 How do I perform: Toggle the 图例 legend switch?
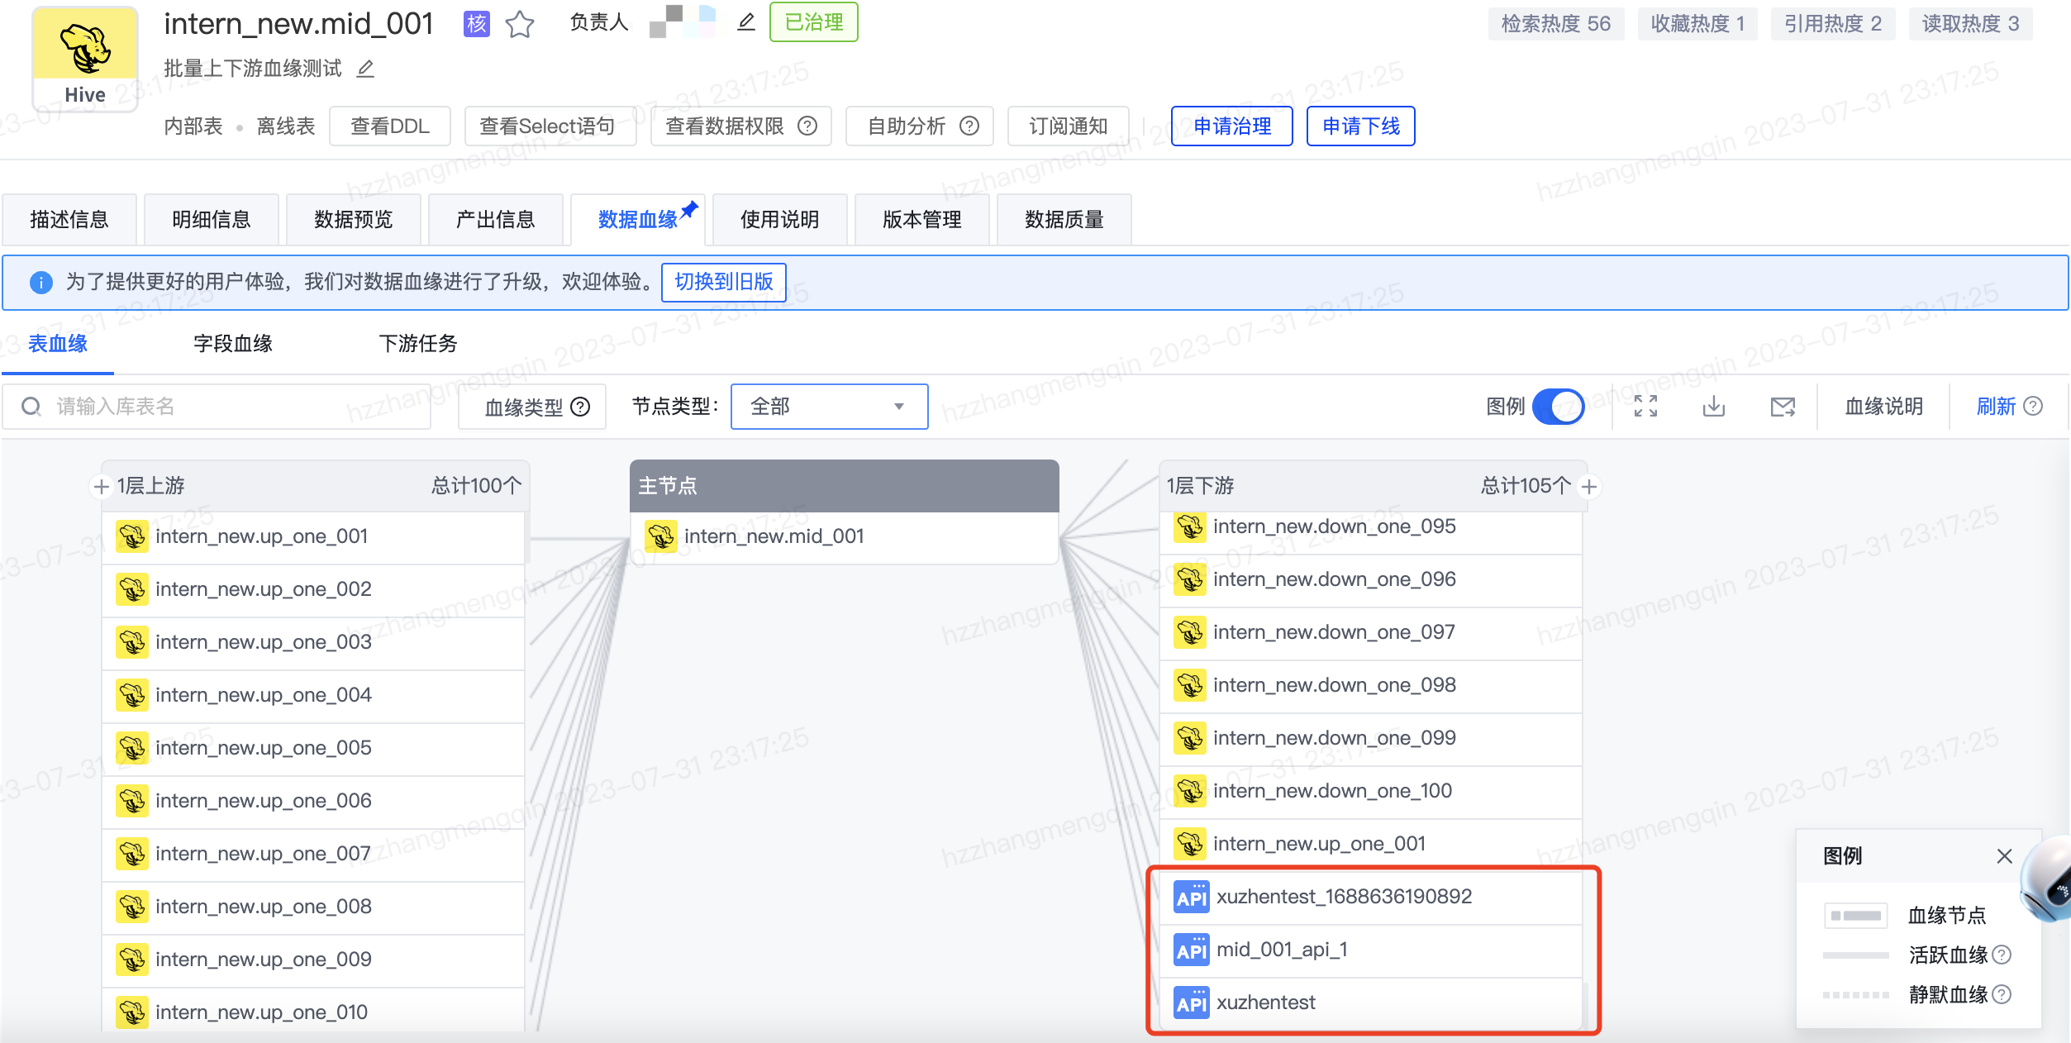[1558, 407]
